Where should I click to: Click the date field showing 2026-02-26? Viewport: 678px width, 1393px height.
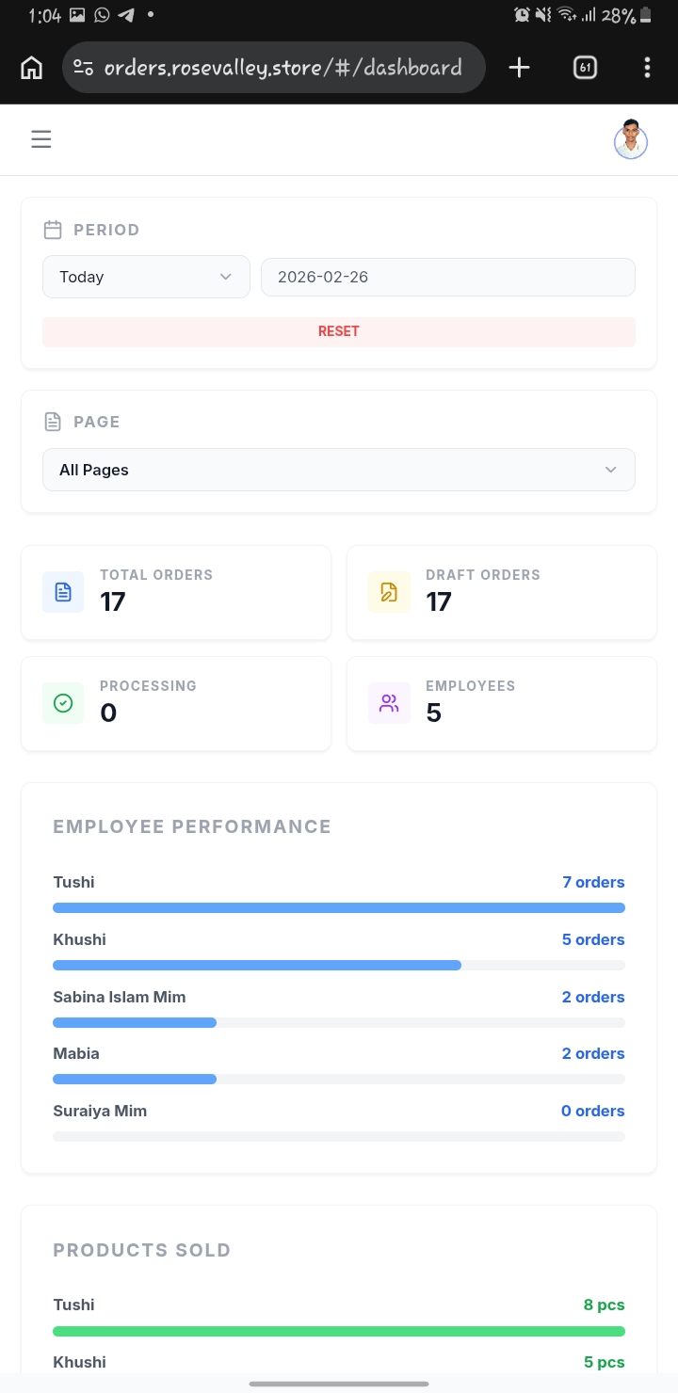tap(447, 277)
